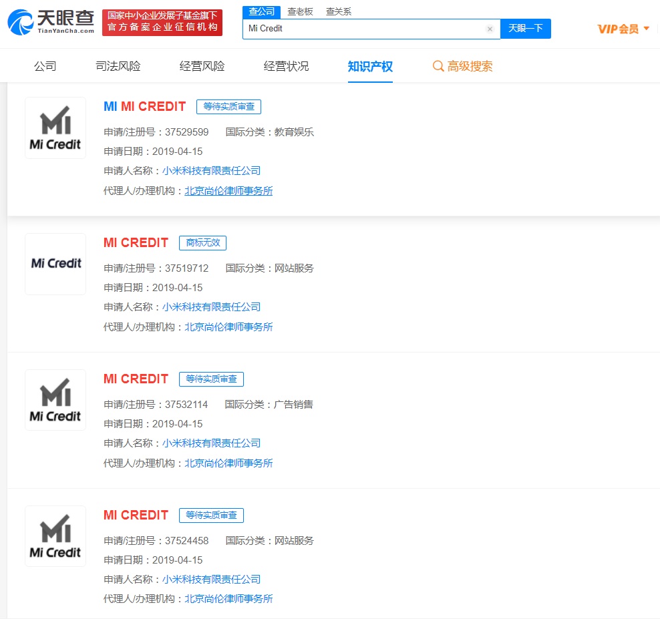The width and height of the screenshot is (660, 619).
Task: Click the 申请日期 2019-04-15 under registration 37519712
Action: 153,288
